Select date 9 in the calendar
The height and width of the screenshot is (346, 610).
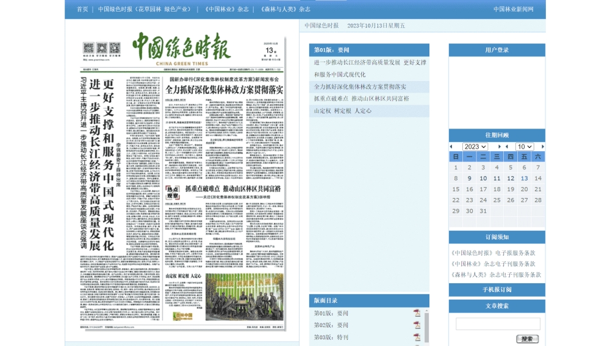click(470, 178)
